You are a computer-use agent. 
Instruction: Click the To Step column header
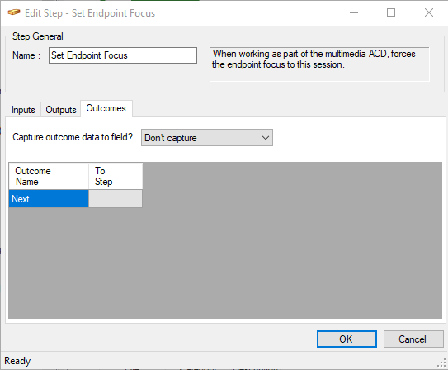(116, 176)
